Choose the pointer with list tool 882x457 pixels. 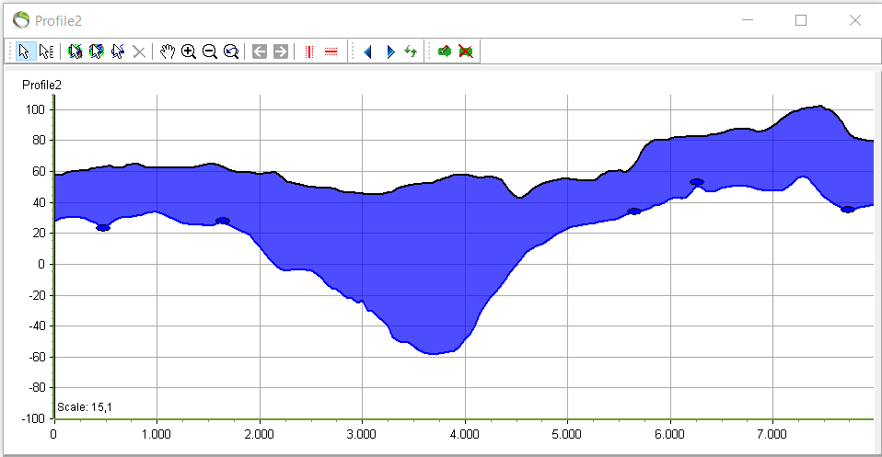tap(46, 51)
